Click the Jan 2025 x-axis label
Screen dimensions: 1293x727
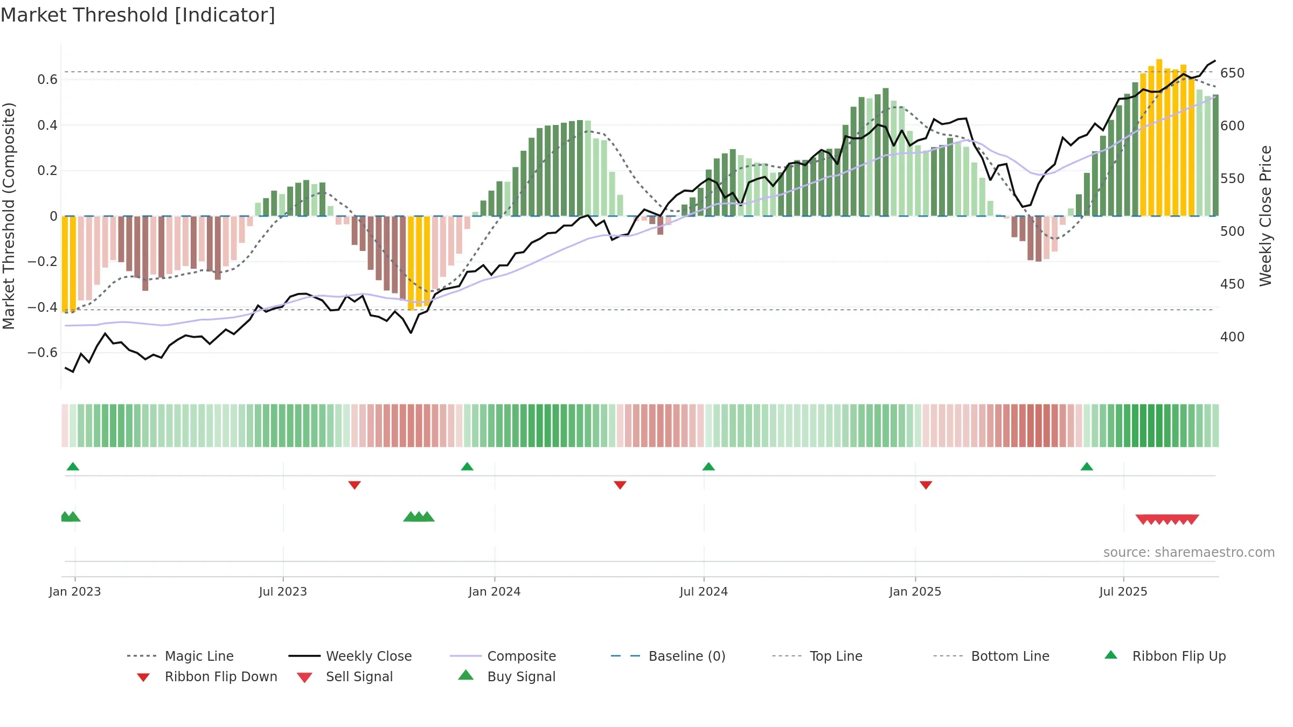tap(915, 591)
